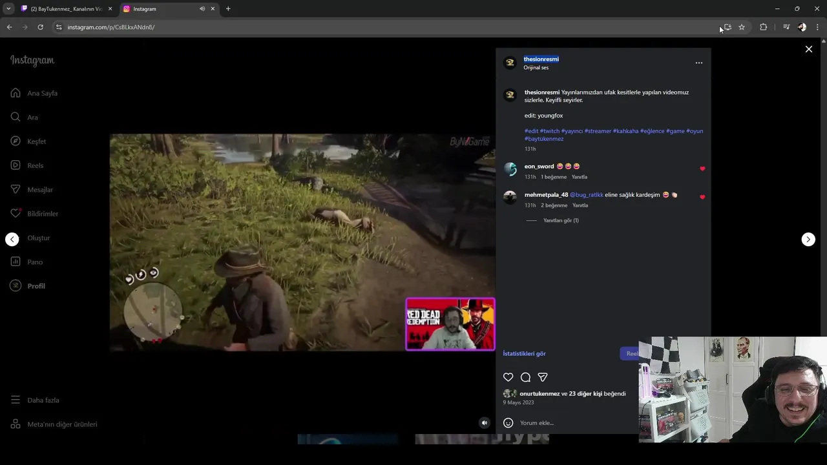Open a new browser tab

pos(228,9)
